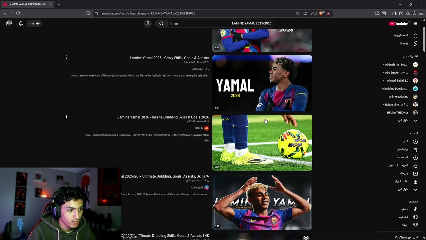
Task: Open Leo AI sparkle icon
Action: (x=408, y=13)
